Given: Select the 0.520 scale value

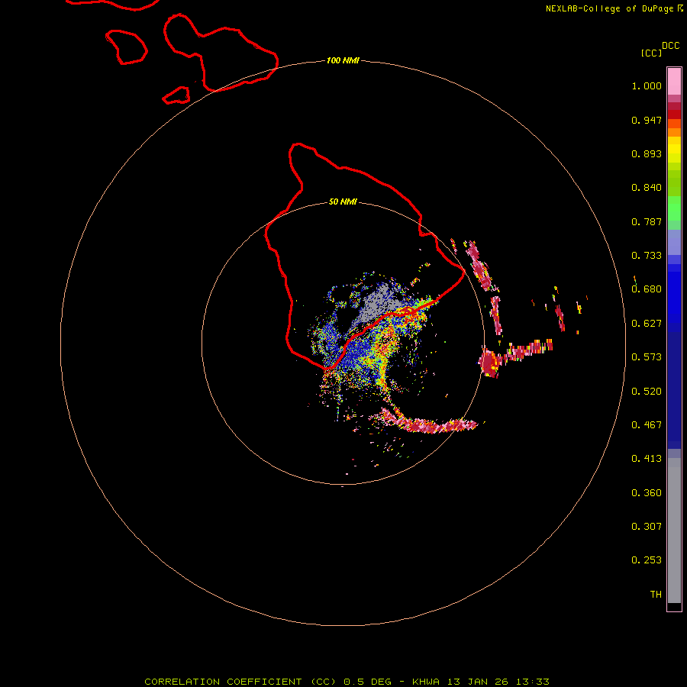Looking at the screenshot, I should [x=647, y=392].
